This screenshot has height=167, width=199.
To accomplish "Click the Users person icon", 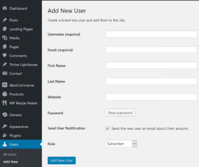I will [5, 144].
